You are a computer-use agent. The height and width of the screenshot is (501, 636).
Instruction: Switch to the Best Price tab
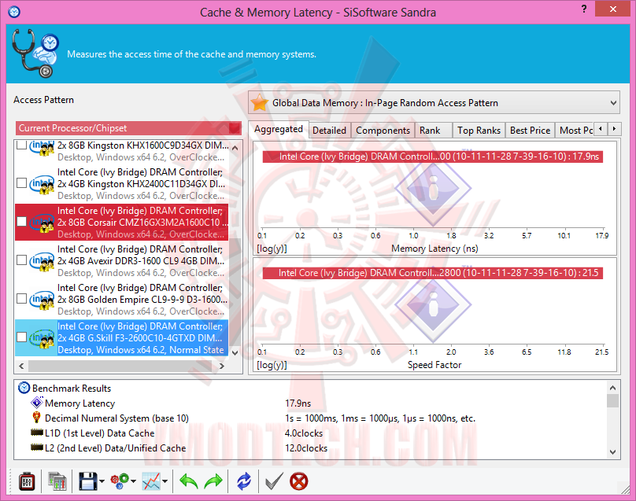coord(531,131)
